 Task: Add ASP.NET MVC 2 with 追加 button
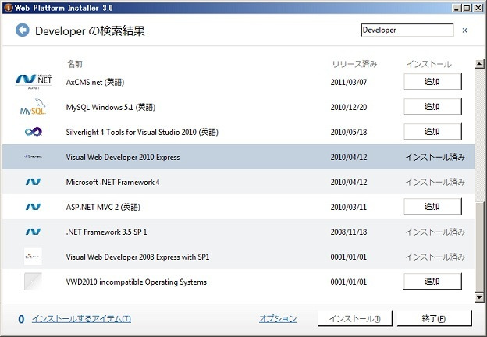pos(432,207)
